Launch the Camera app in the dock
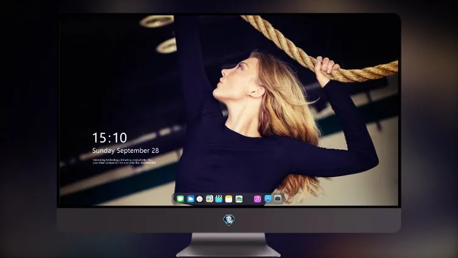The height and width of the screenshot is (258, 458). [278, 198]
